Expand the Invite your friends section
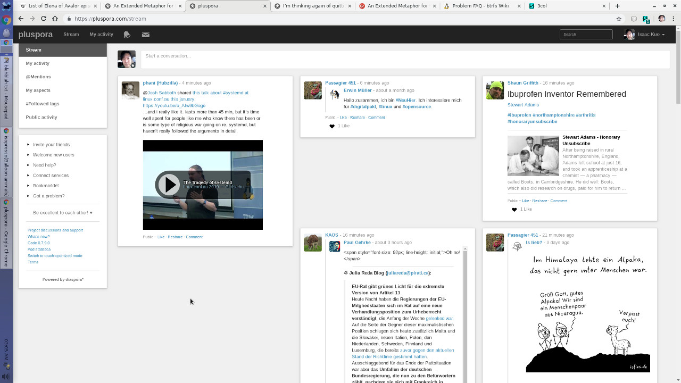 pyautogui.click(x=51, y=145)
